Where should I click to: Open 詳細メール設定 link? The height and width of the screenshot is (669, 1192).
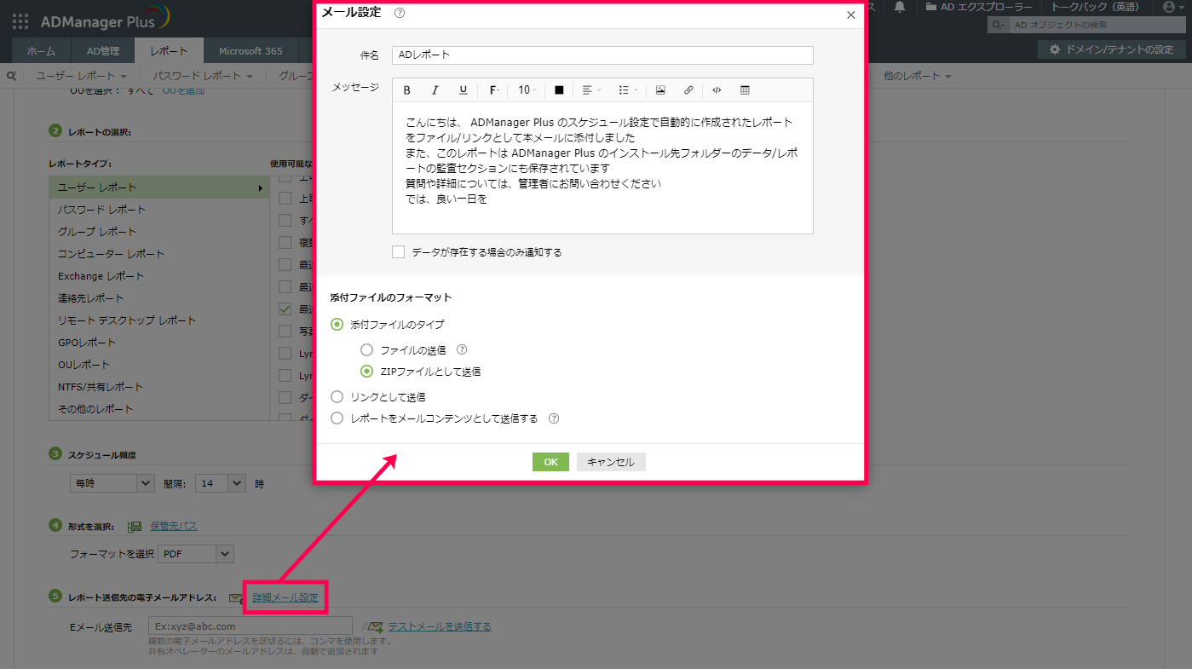pyautogui.click(x=285, y=597)
